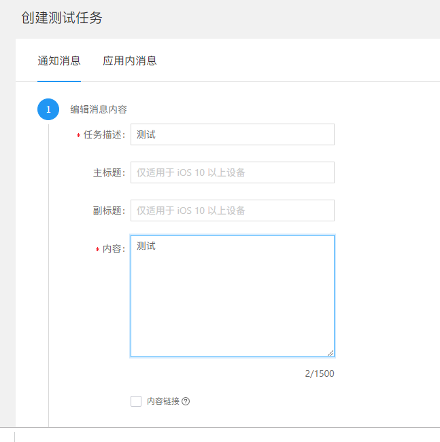Click into the 主标题 input field
440x442 pixels.
point(233,172)
